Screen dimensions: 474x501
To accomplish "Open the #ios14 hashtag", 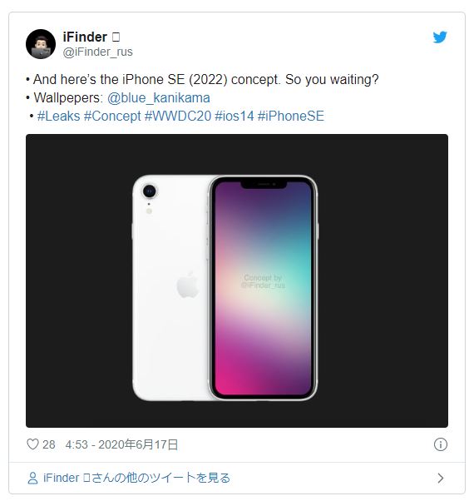I will (x=235, y=116).
